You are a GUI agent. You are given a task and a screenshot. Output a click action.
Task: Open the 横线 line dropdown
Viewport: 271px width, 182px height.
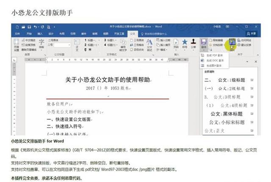(x=162, y=50)
